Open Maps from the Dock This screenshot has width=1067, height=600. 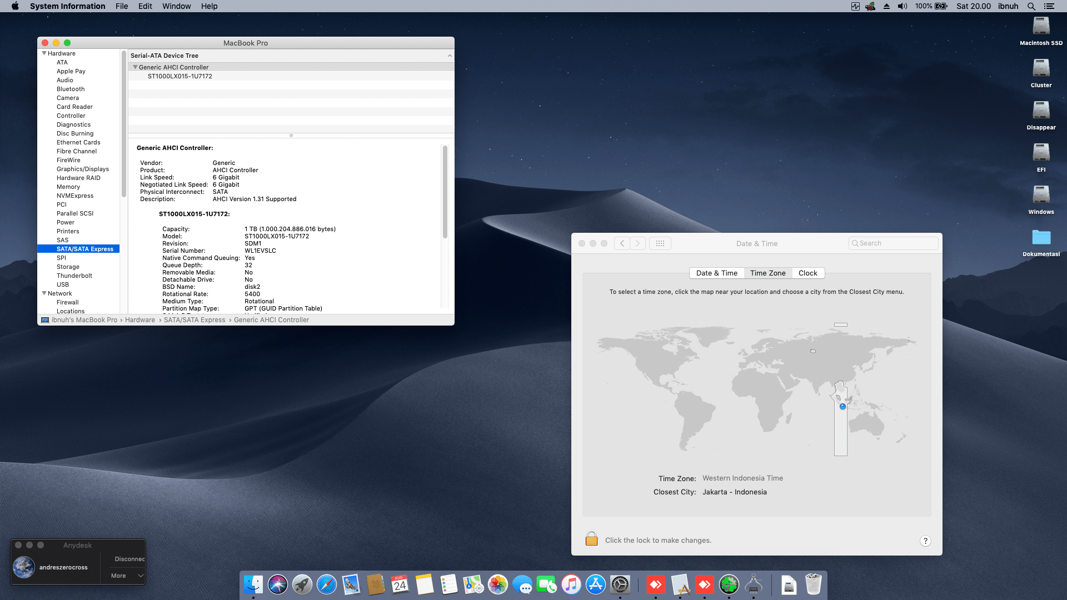coord(473,584)
